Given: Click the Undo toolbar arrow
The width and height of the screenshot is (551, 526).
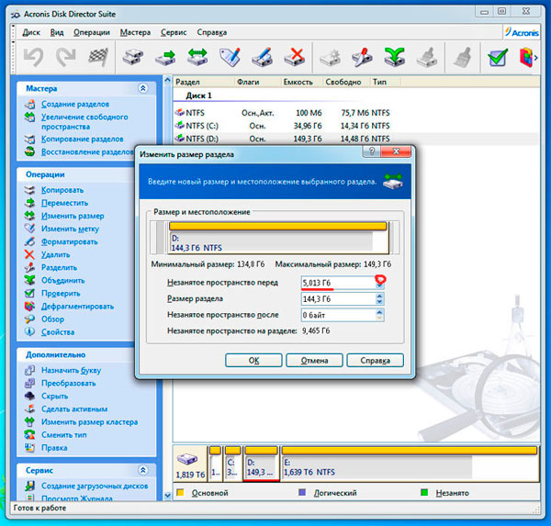Looking at the screenshot, I should [33, 57].
